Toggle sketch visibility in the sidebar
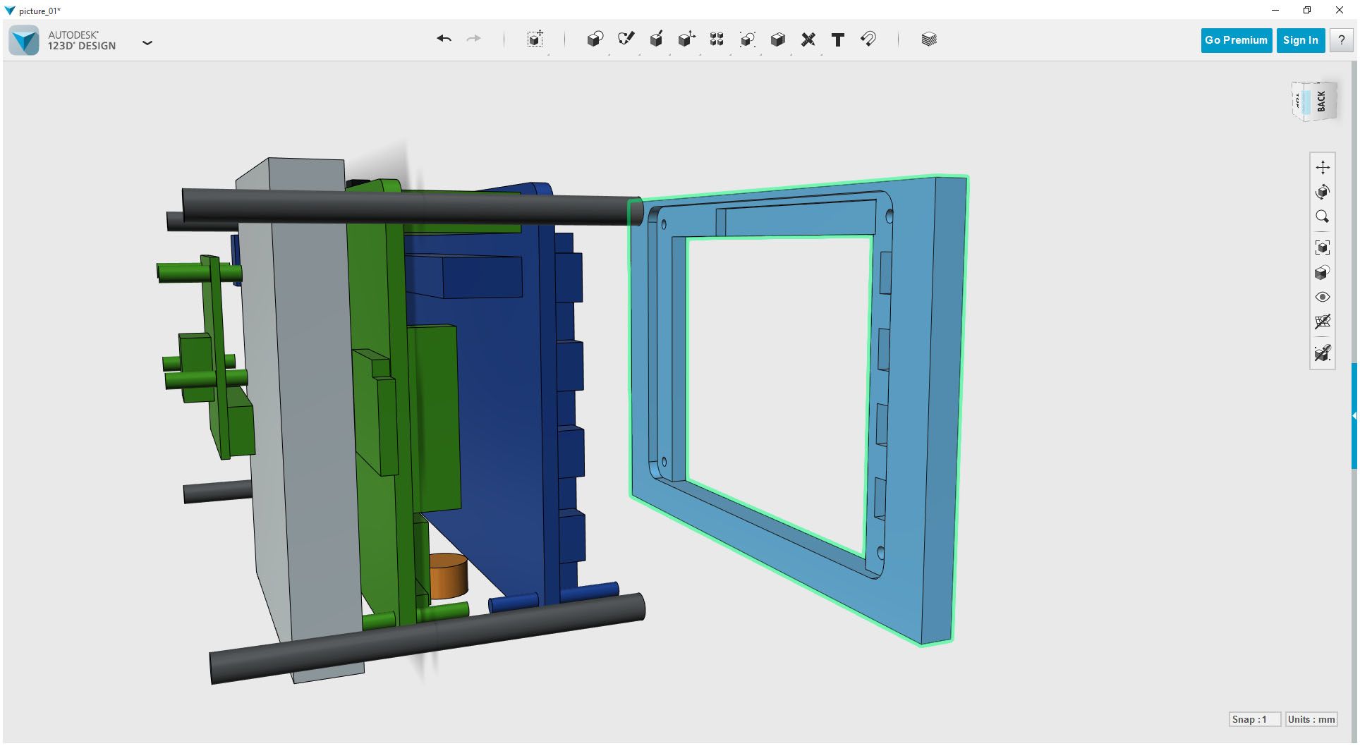 point(1323,353)
